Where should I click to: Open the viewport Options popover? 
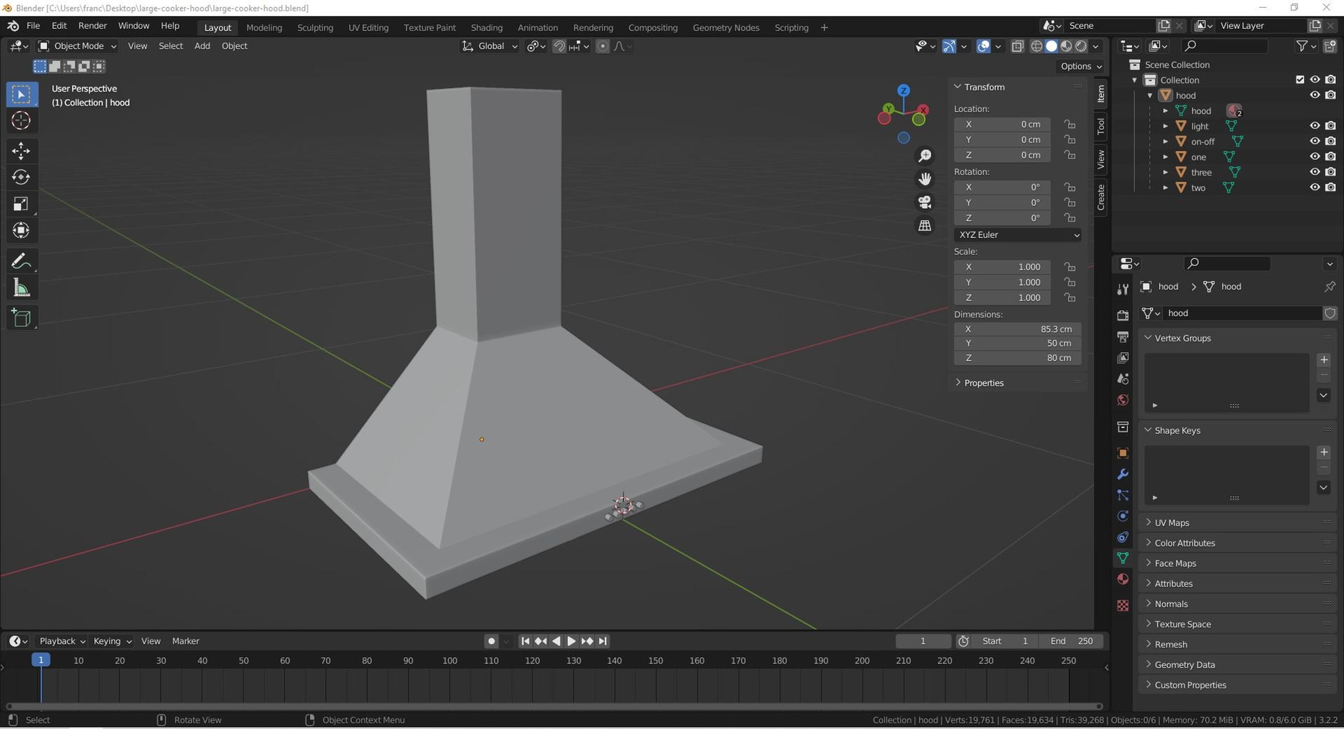pos(1080,66)
